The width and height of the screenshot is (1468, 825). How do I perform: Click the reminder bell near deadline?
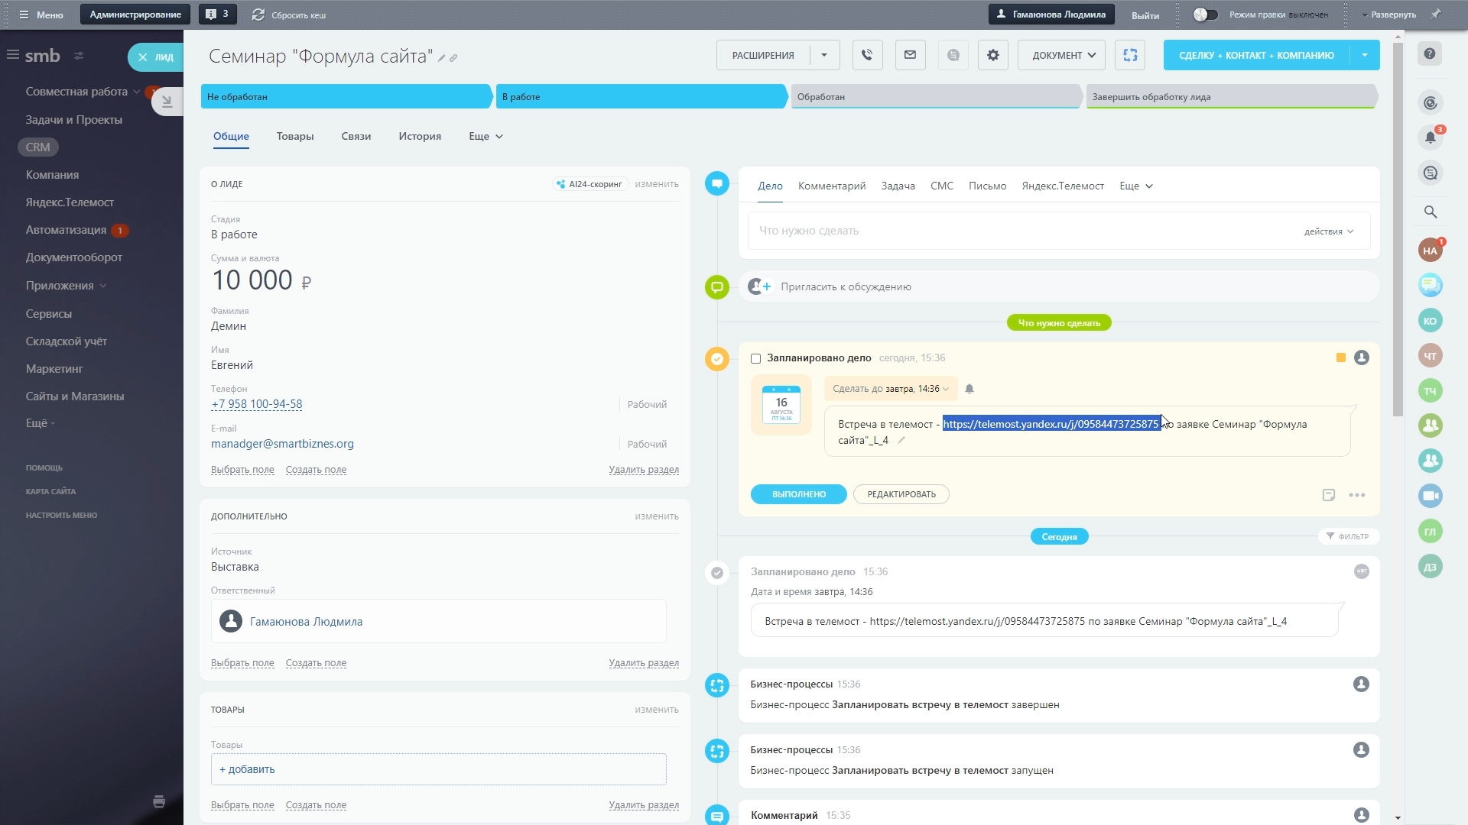click(969, 389)
